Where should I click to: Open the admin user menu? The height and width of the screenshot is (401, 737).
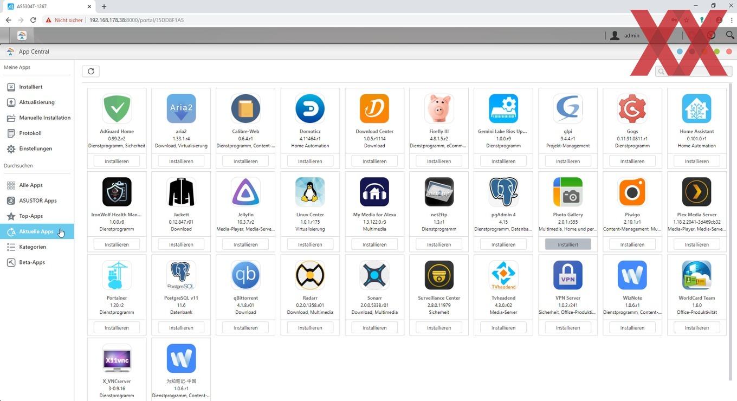click(x=625, y=35)
